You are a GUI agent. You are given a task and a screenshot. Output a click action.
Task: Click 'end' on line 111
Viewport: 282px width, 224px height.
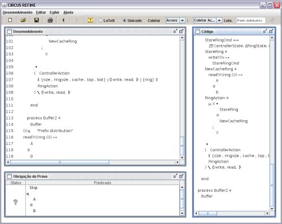[34, 105]
